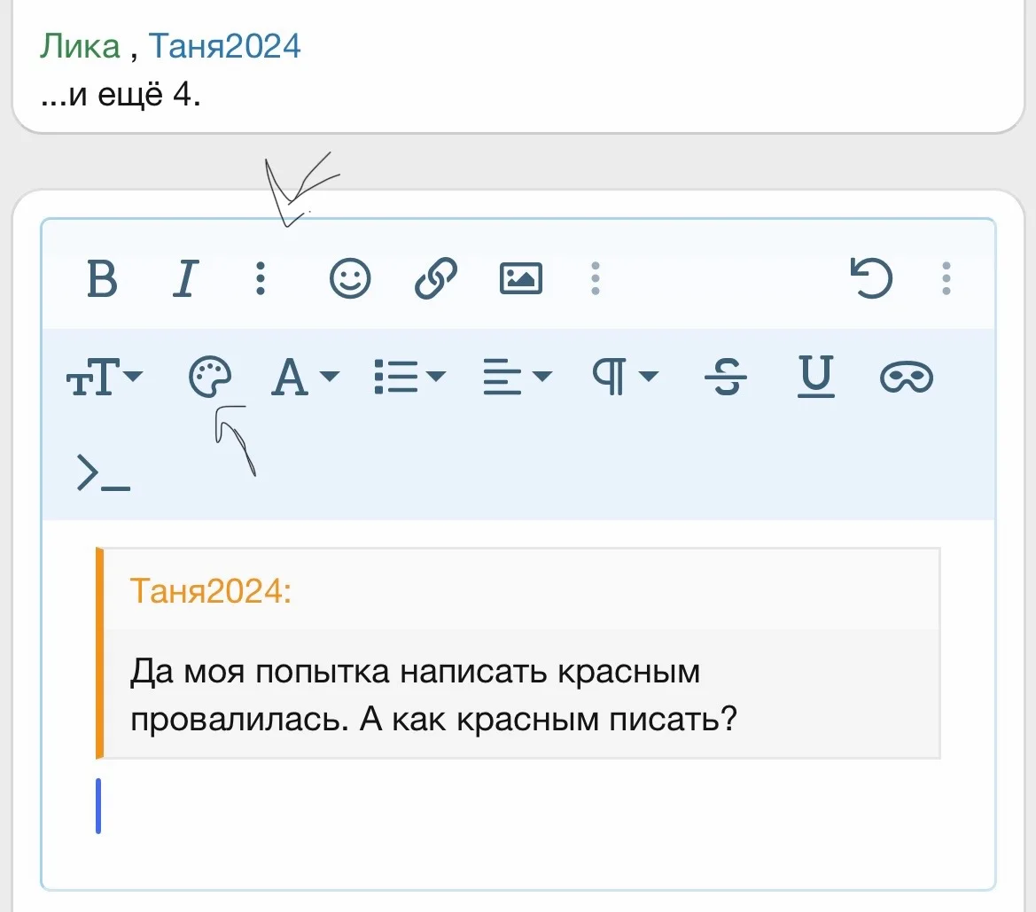Viewport: 1036px width, 912px height.
Task: Toggle underline formatting
Action: (x=816, y=378)
